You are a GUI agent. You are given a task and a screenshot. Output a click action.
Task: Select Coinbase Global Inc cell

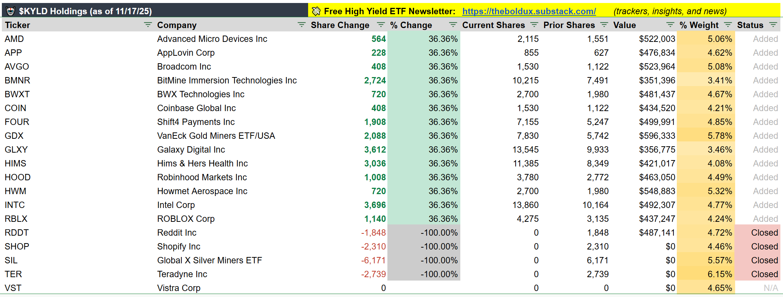coord(231,108)
